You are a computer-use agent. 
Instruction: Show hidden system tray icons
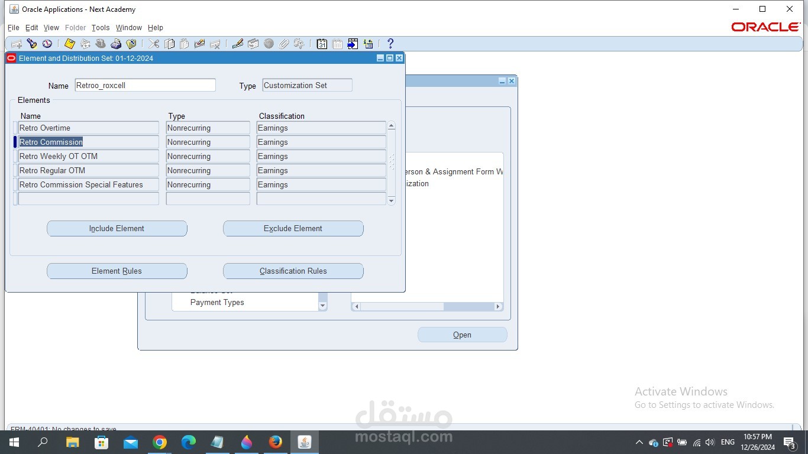coord(639,442)
